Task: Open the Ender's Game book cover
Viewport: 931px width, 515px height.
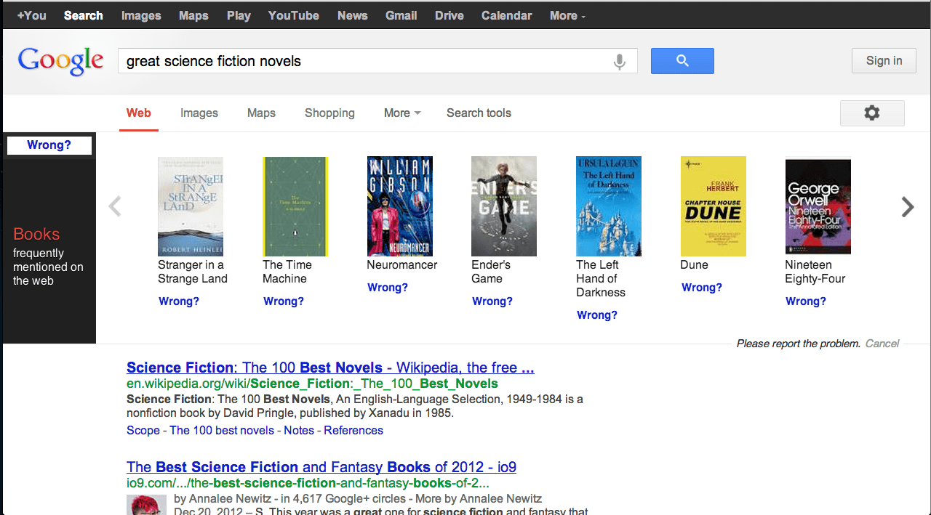Action: click(x=504, y=206)
